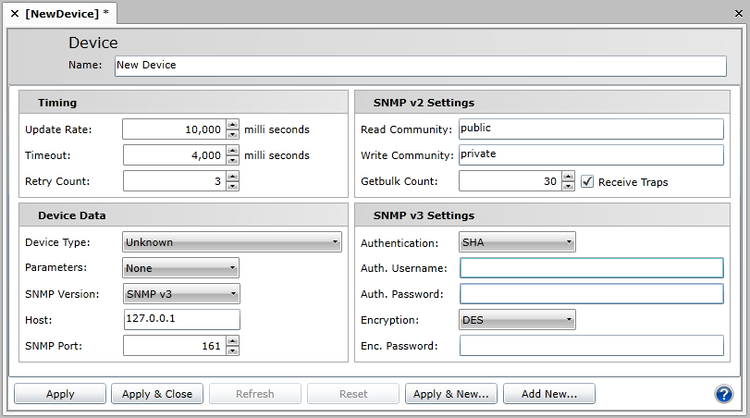The image size is (750, 418).
Task: Open the Device Type dropdown
Action: 232,242
